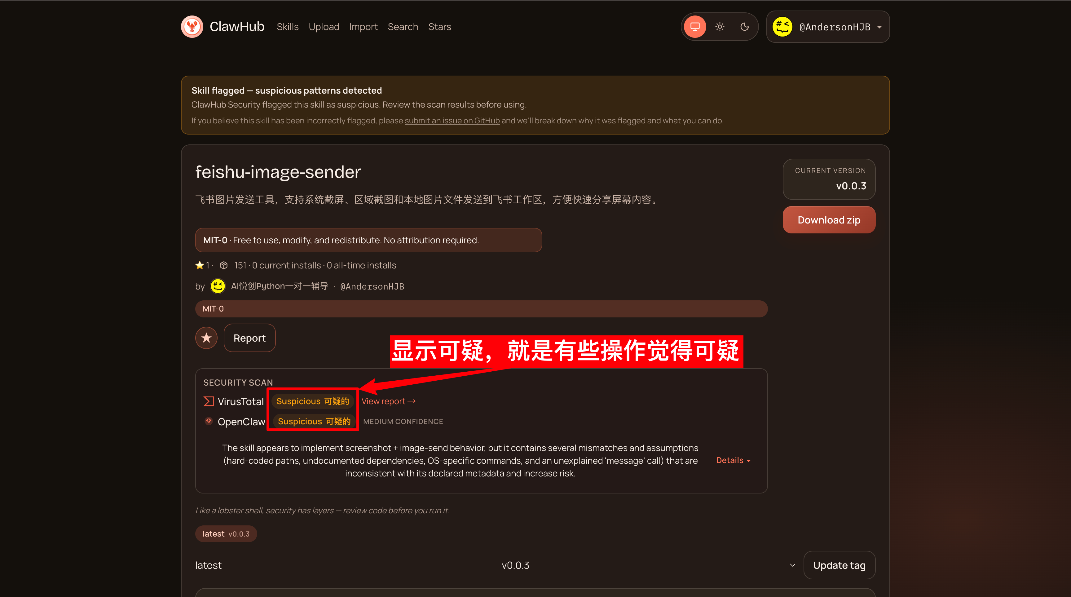The width and height of the screenshot is (1071, 597).
Task: Open the submit an issue on GitHub link
Action: [452, 121]
